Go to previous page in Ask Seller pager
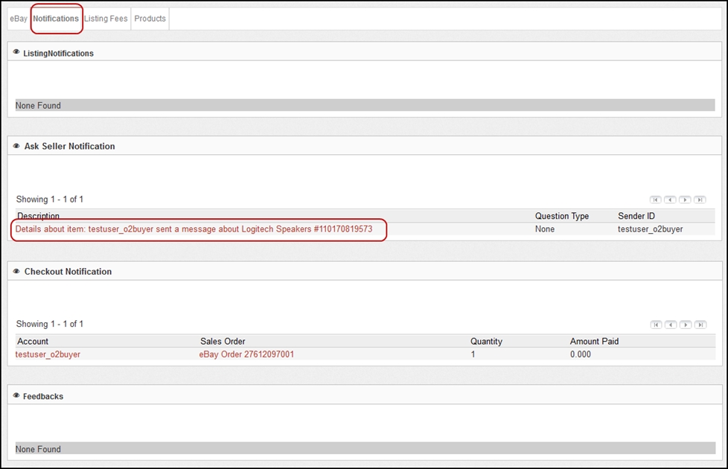 [670, 200]
